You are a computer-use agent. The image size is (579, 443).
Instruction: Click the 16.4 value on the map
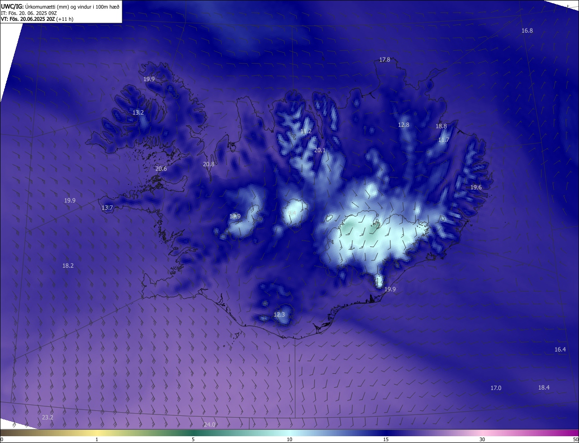(560, 349)
